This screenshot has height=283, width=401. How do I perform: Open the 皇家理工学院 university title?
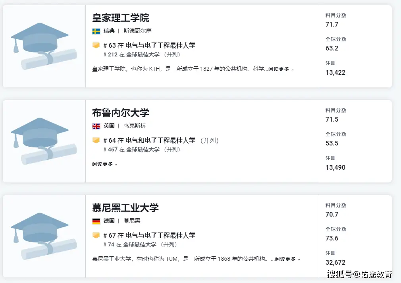121,18
